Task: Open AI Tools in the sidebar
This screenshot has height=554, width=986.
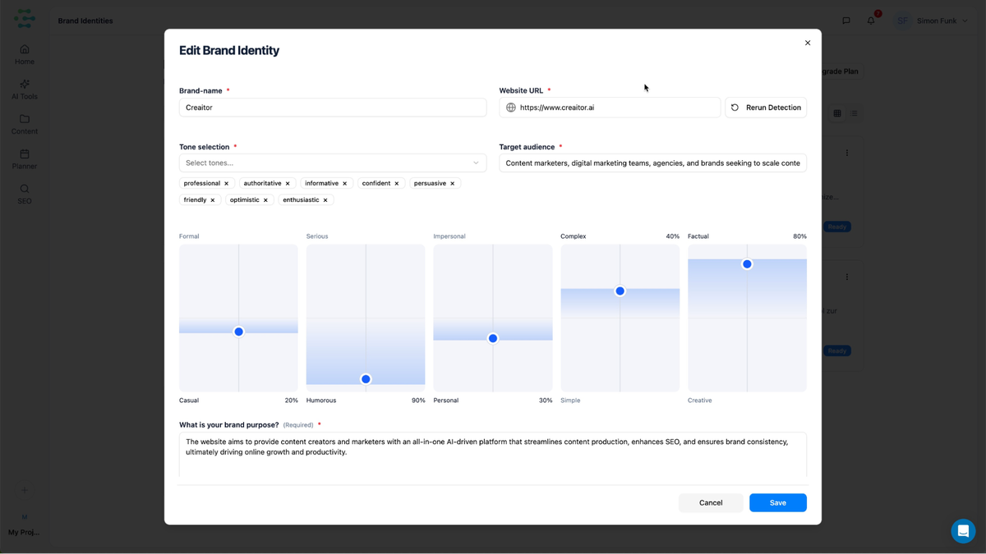Action: 25,89
